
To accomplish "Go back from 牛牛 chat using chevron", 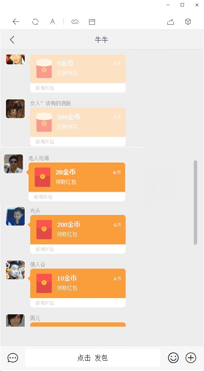I will [12, 40].
